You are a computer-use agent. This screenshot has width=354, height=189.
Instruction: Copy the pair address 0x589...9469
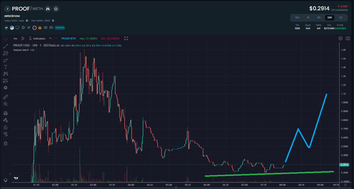click(x=53, y=21)
